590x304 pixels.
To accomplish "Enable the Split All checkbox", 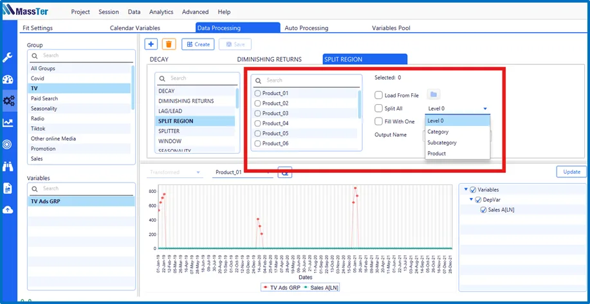I will coord(379,109).
